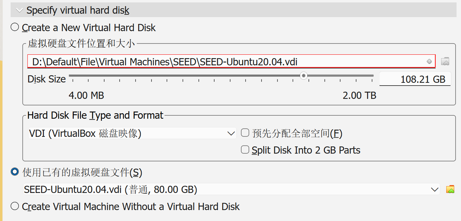The image size is (461, 221).
Task: Tick Split Disk Into 2 GB Parts
Action: (245, 150)
